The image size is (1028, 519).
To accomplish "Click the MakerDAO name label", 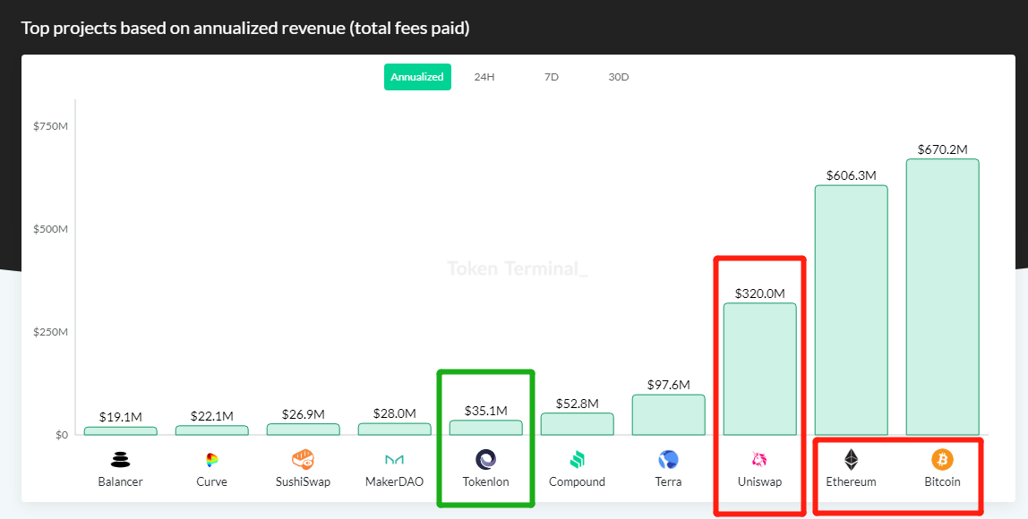I will (394, 481).
